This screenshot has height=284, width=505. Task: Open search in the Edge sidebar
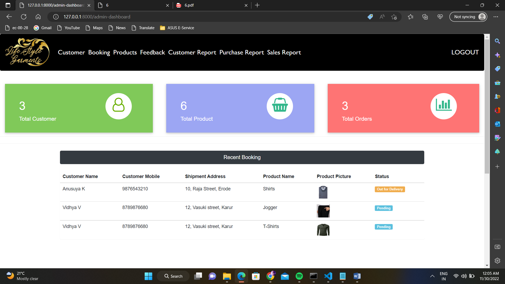coord(497,41)
